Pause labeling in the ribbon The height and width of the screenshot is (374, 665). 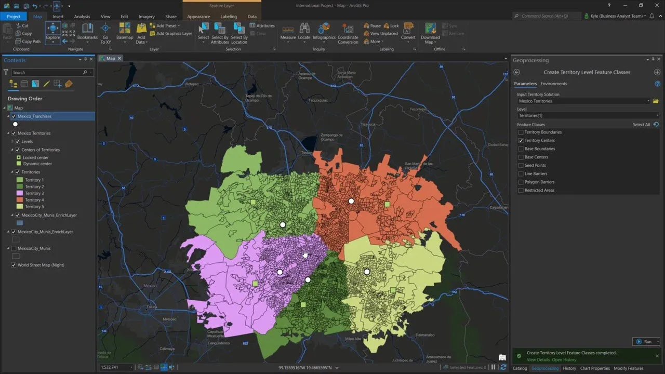tap(372, 25)
